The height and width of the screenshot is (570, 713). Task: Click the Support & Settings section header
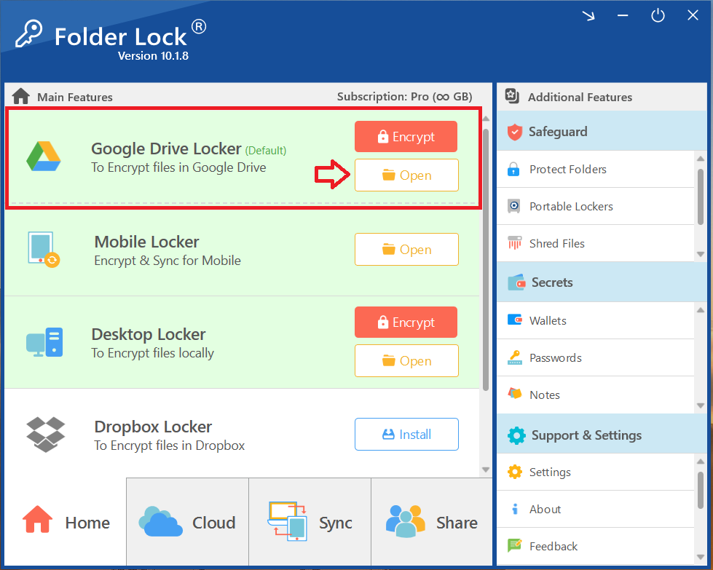point(602,435)
